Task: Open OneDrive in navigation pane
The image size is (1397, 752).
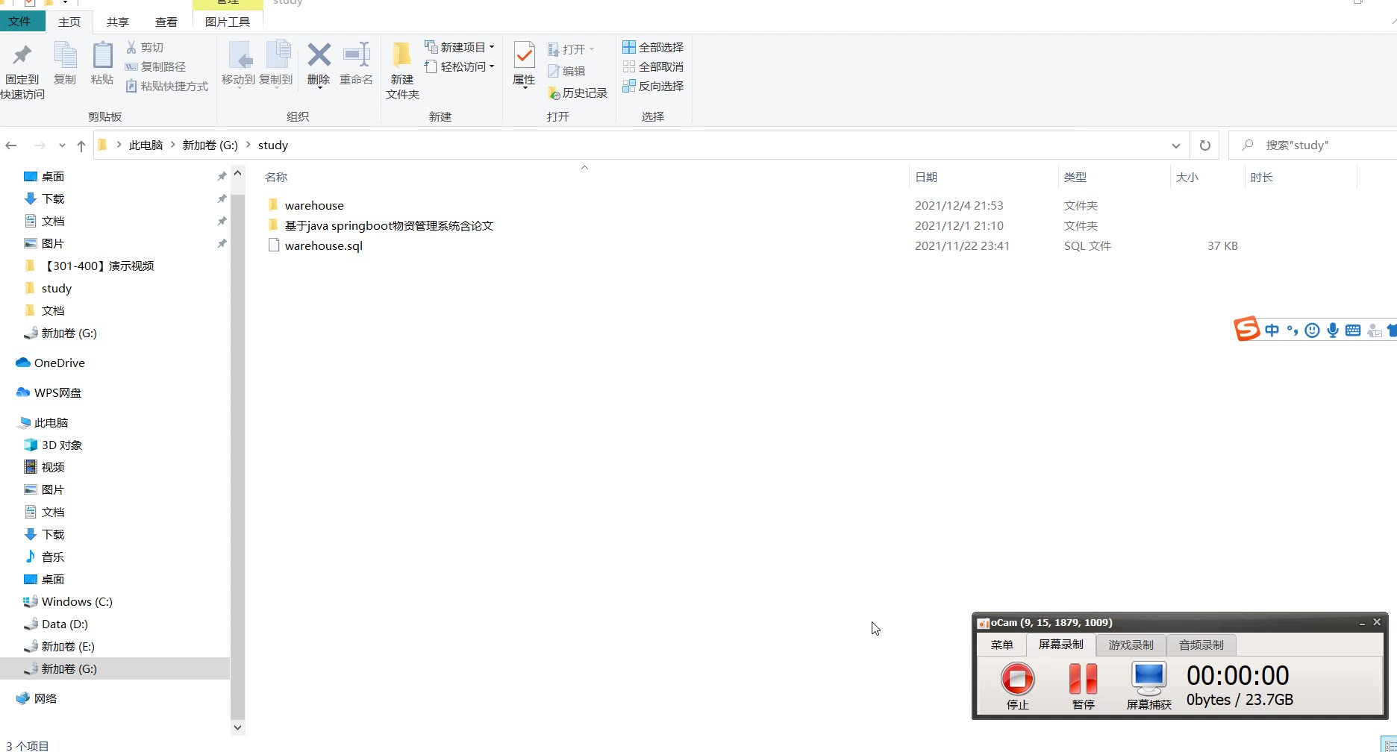Action: [59, 363]
